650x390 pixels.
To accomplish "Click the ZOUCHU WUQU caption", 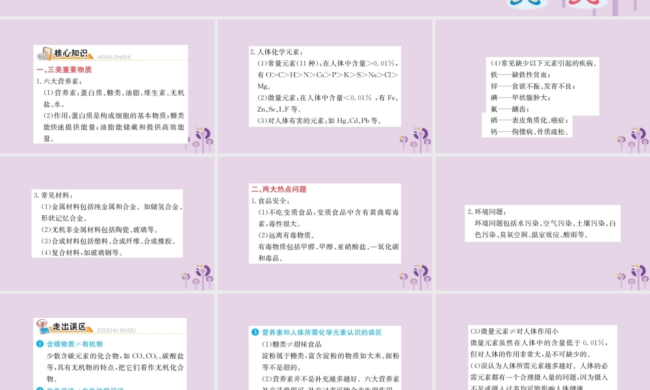I will (x=116, y=330).
